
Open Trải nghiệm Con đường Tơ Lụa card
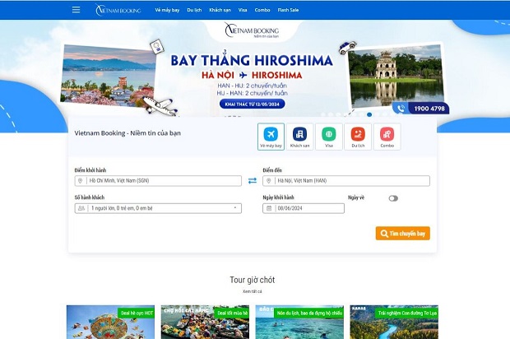click(394, 322)
